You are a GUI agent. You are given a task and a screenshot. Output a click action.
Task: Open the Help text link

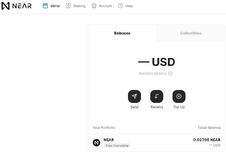[x=129, y=6]
